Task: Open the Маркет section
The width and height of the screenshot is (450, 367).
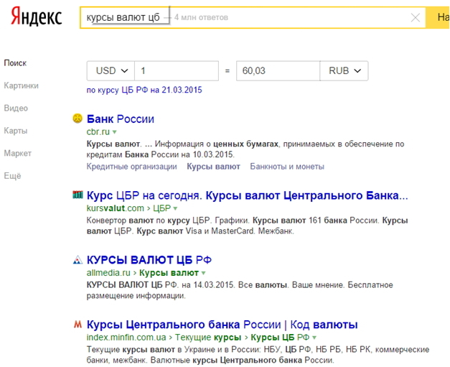Action: [x=17, y=154]
